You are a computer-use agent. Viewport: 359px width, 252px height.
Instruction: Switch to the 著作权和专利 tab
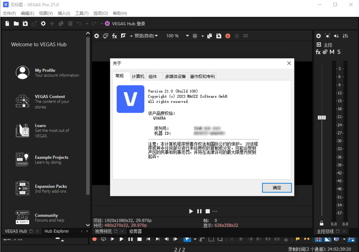pyautogui.click(x=202, y=76)
